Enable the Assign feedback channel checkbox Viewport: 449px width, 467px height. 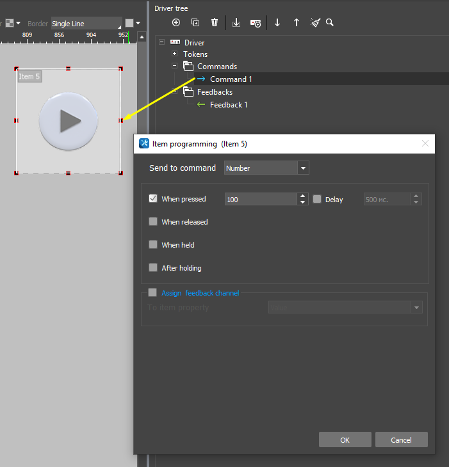(152, 292)
